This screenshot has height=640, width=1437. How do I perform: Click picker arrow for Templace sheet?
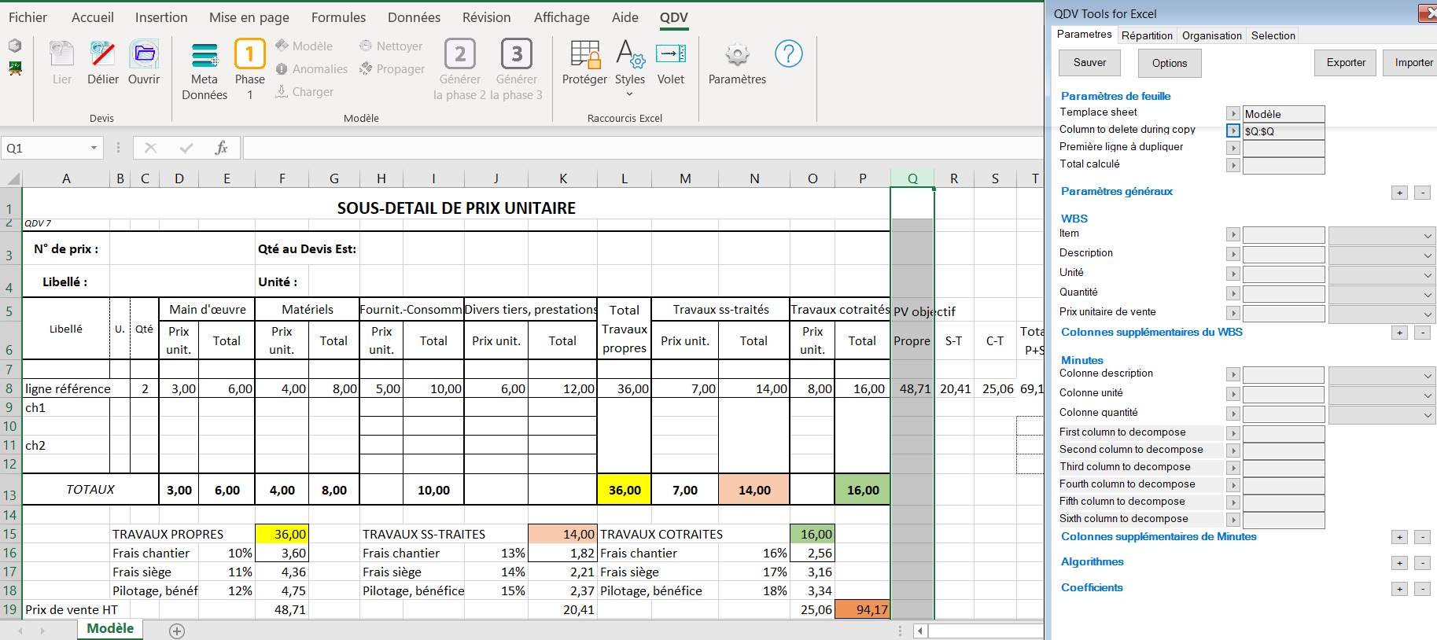(x=1233, y=113)
